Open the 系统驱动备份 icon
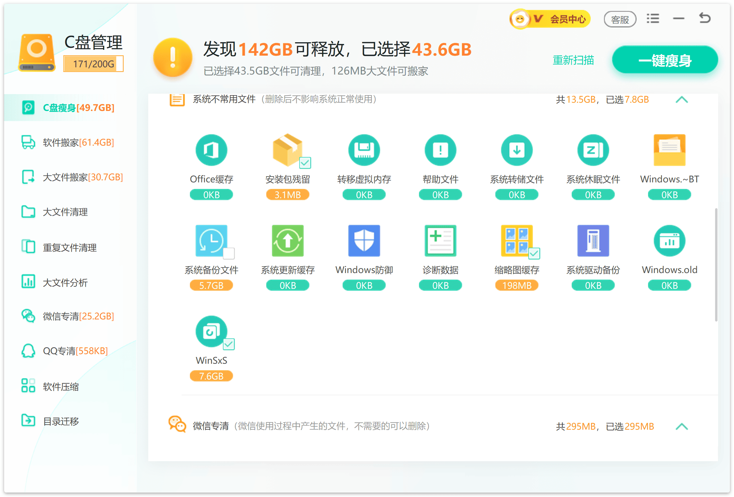This screenshot has height=497, width=734. 593,240
